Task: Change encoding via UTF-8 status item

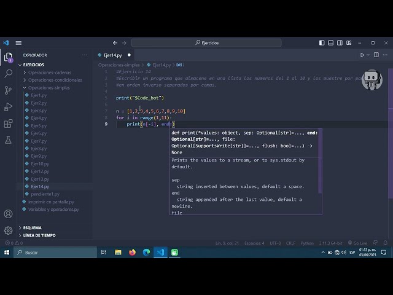Action: [x=275, y=243]
